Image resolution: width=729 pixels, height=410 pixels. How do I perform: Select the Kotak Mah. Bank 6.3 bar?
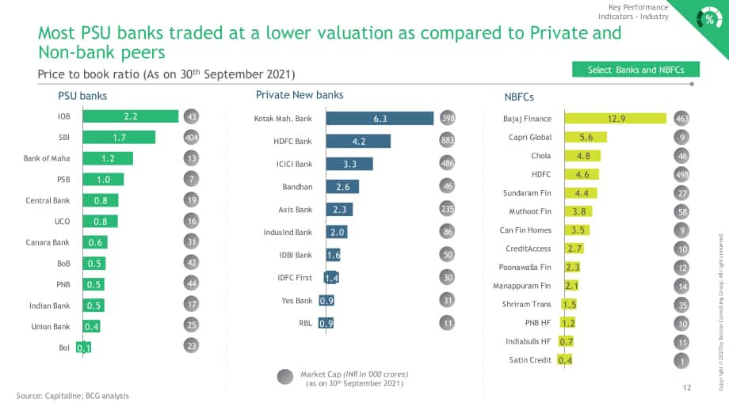point(380,119)
